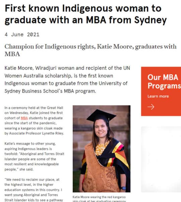This screenshot has height=202, width=181.
Task: Open Katie Moore's graduation photo
Action: click(x=102, y=149)
